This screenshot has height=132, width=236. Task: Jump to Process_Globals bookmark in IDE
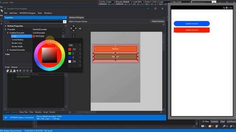122,3
